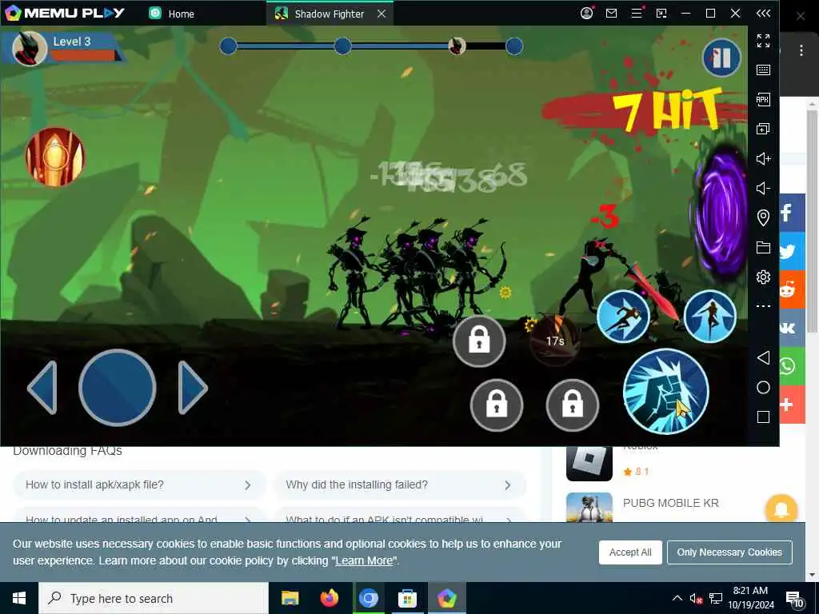
Task: Click the Android home circle button
Action: (x=763, y=388)
